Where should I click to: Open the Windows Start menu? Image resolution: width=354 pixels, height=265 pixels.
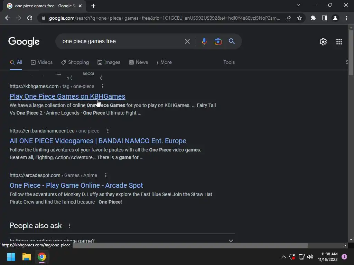coord(11,257)
